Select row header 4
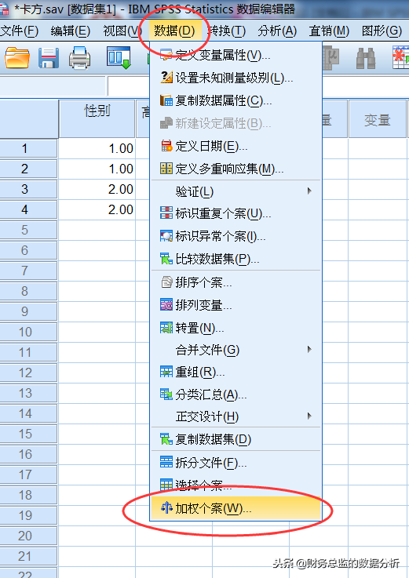Image resolution: width=409 pixels, height=578 pixels. point(29,209)
